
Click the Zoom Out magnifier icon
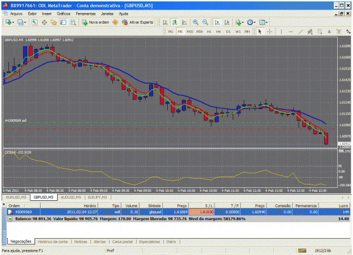point(205,22)
